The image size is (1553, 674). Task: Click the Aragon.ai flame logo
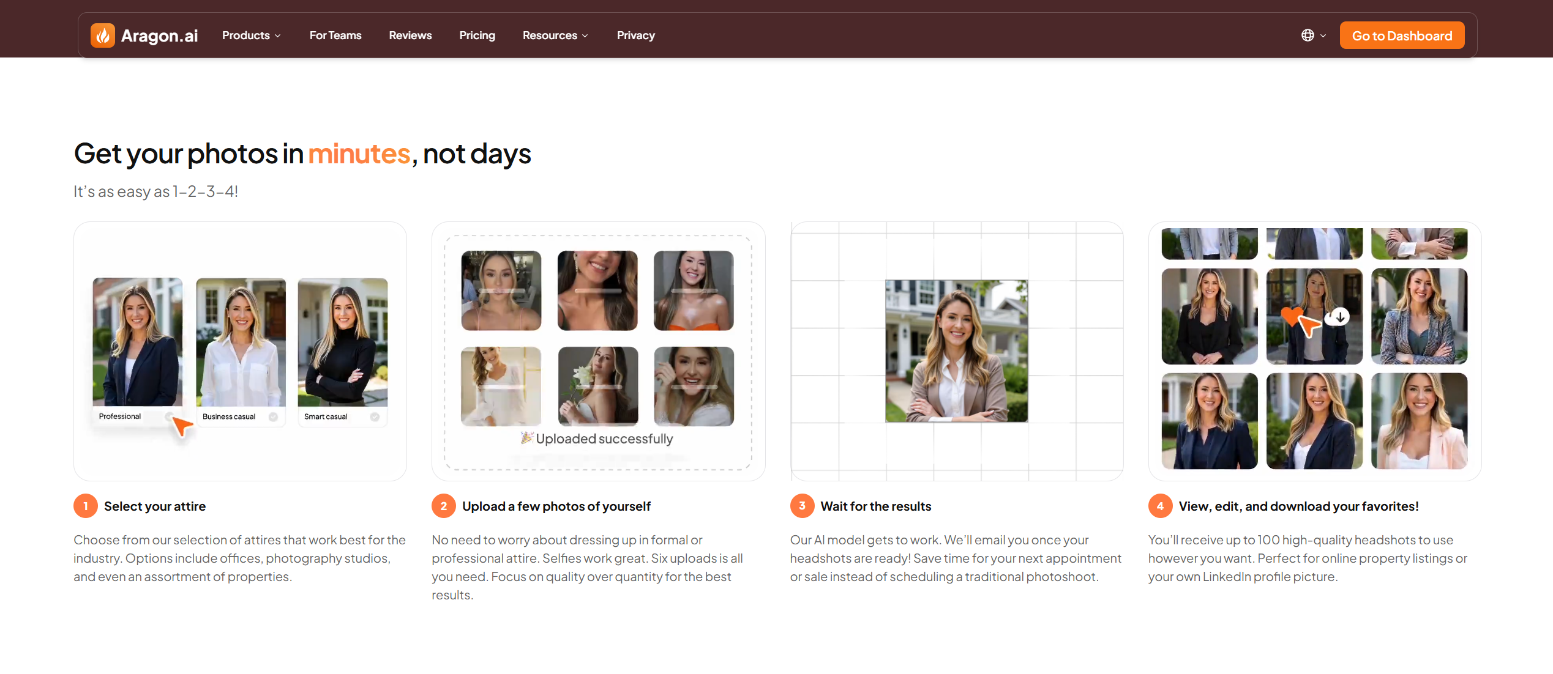pos(103,35)
